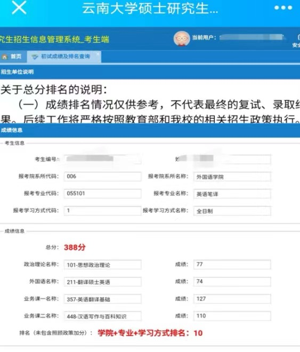Click the 关于总分排名的说明 heading
This screenshot has height=352, width=300.
click(54, 90)
